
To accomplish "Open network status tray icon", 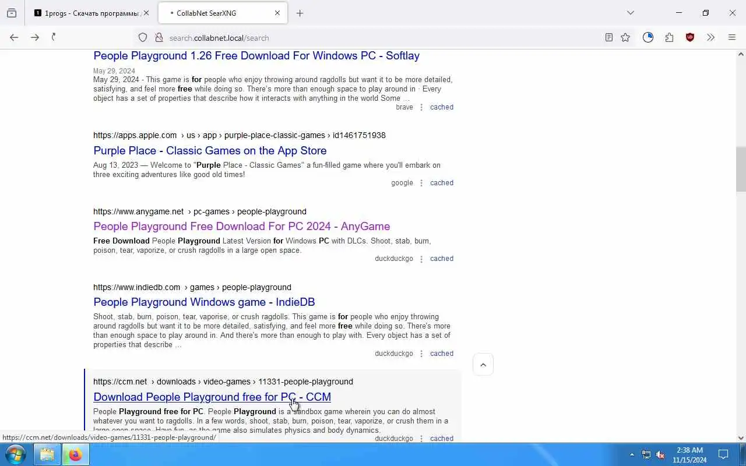I will [646, 454].
